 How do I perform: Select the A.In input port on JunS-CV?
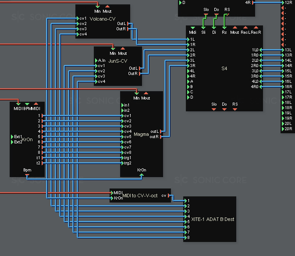coord(96,60)
